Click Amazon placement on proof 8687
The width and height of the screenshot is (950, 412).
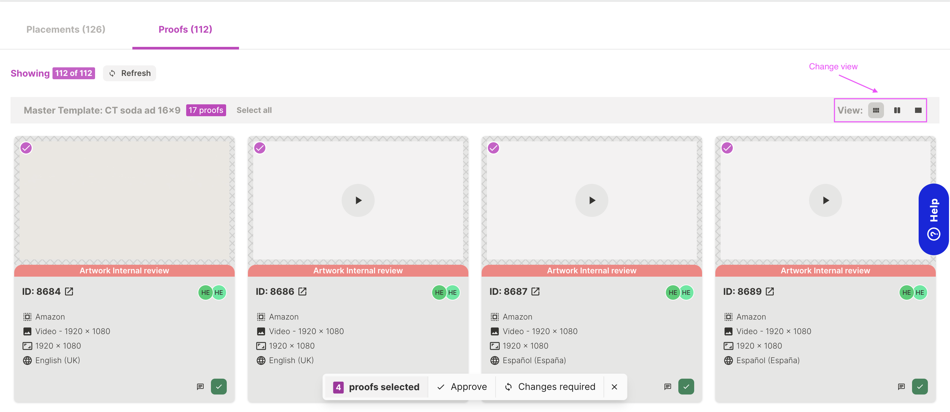(517, 317)
